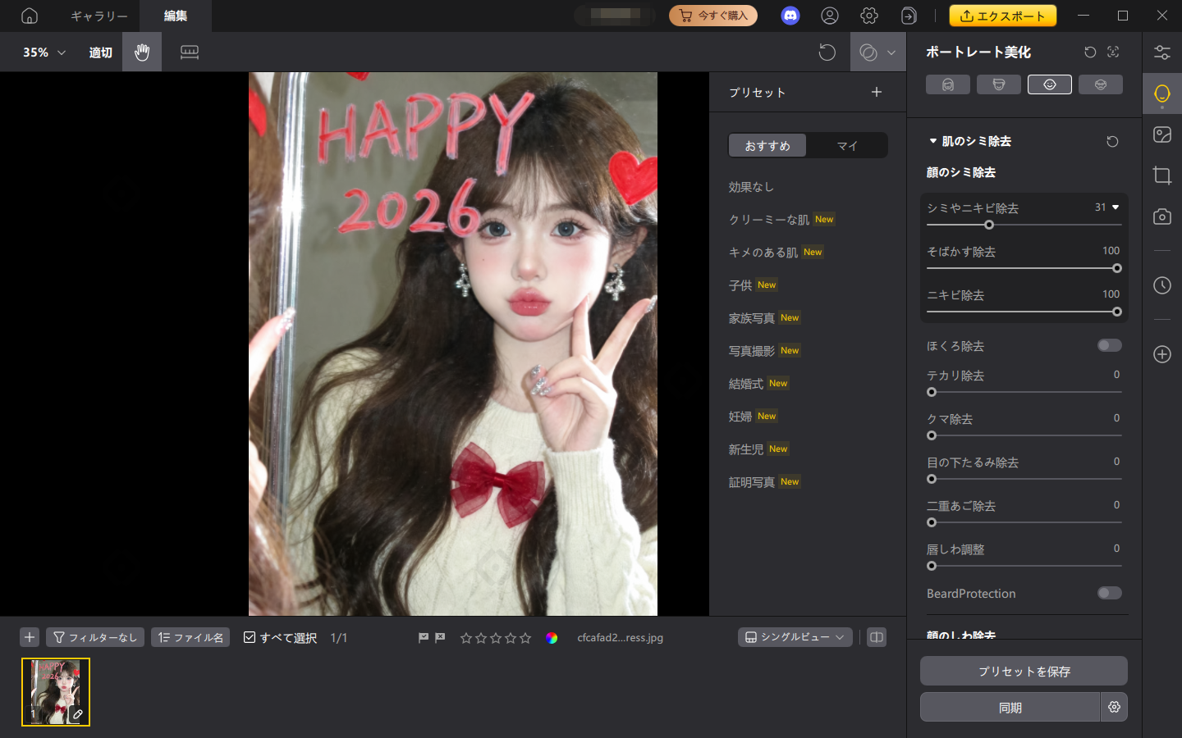
Task: Open the history clock panel
Action: [x=1161, y=285]
